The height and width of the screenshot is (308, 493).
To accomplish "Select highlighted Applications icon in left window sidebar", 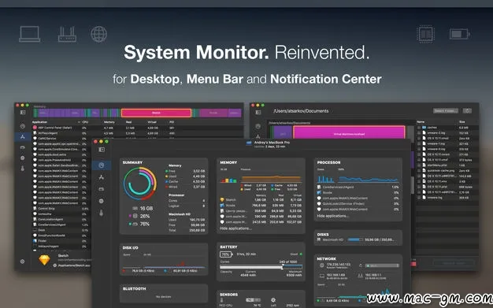I will point(22,137).
